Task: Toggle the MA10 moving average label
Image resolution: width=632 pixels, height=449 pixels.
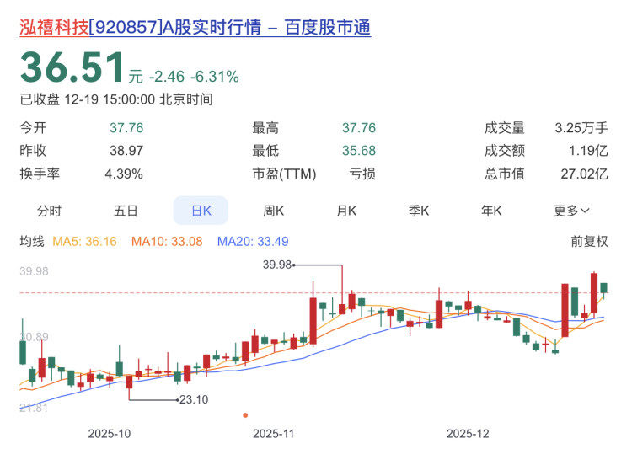Action: click(166, 242)
